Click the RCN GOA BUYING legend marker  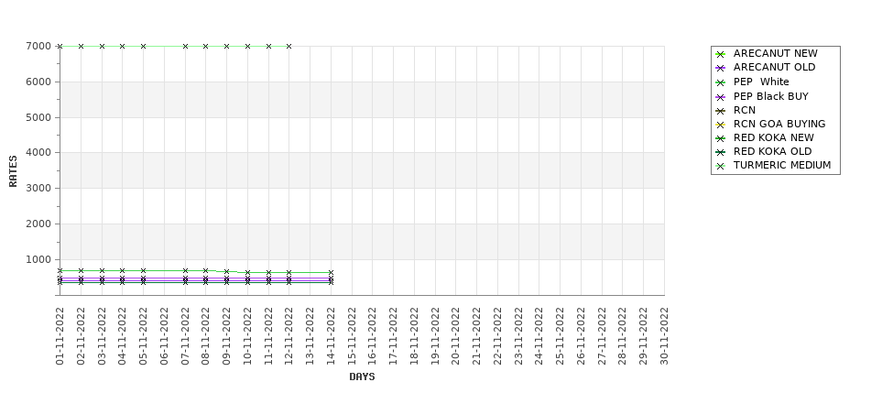click(x=720, y=125)
